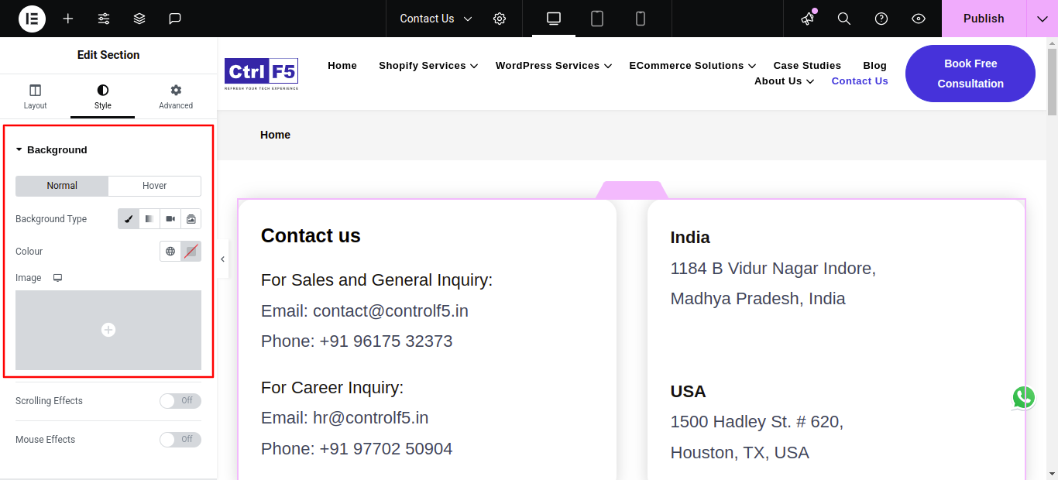The height and width of the screenshot is (480, 1058).
Task: Open What's New megaphone icon
Action: (808, 19)
